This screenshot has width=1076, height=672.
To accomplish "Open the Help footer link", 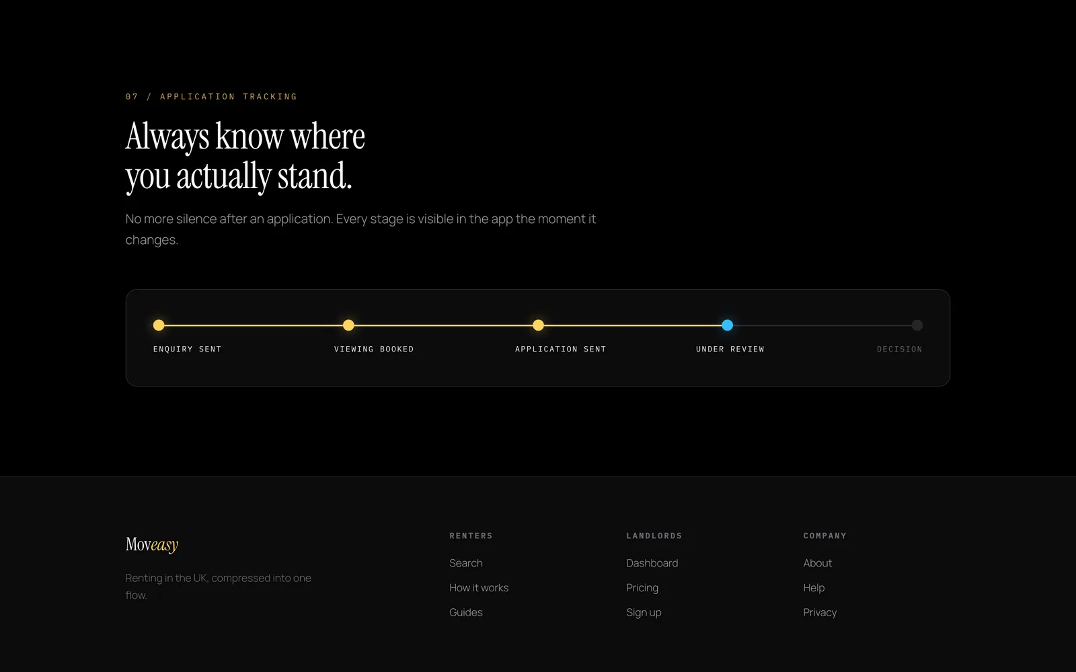I will pyautogui.click(x=814, y=588).
